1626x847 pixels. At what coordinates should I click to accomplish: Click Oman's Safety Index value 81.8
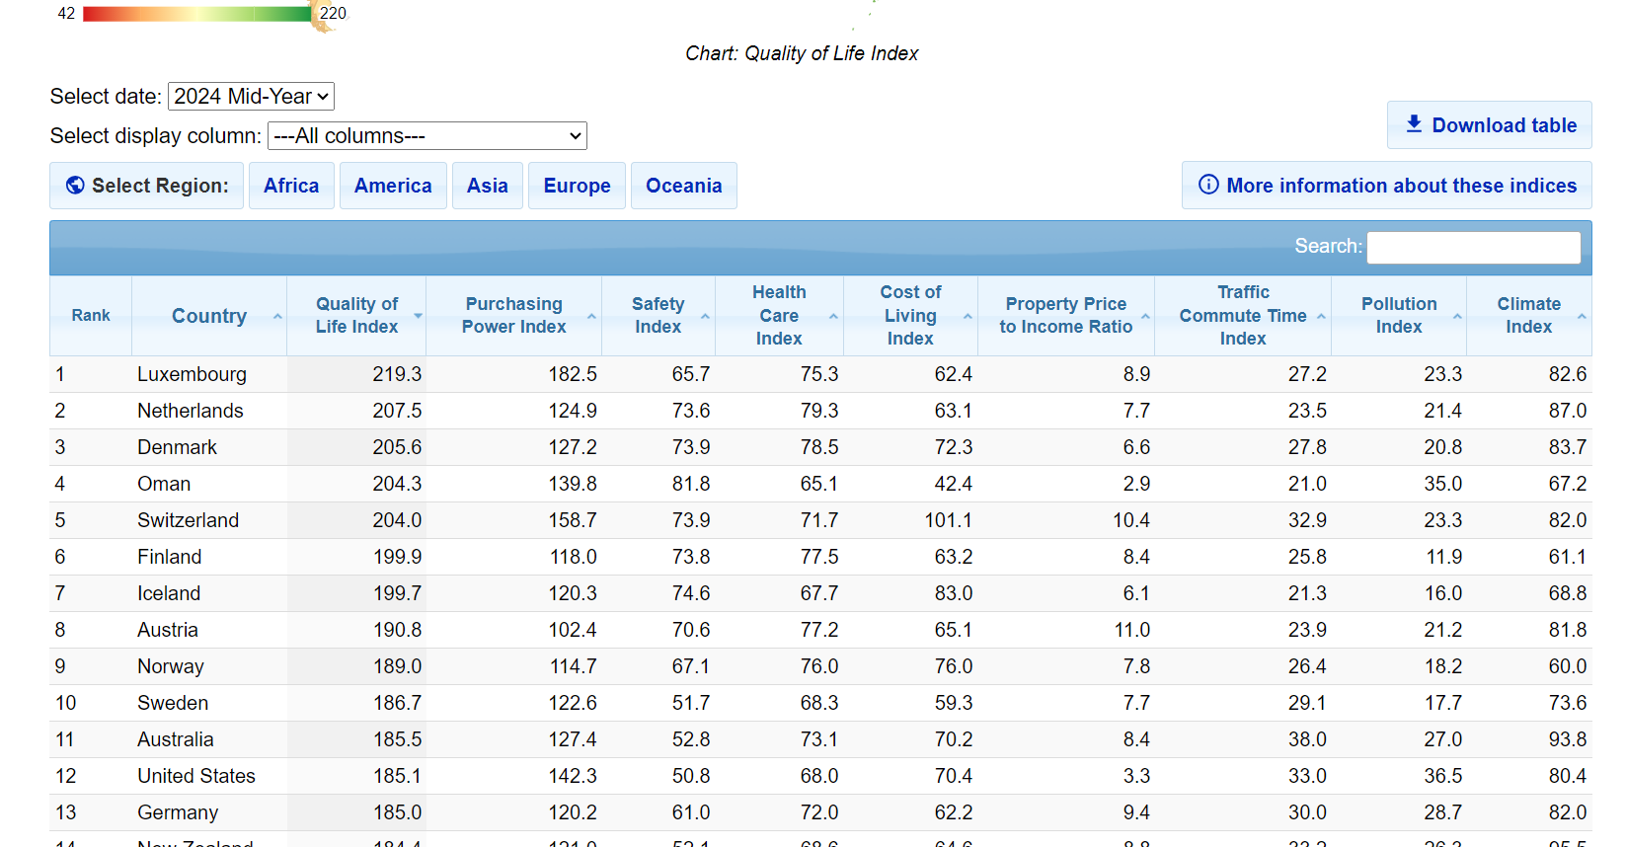click(691, 484)
